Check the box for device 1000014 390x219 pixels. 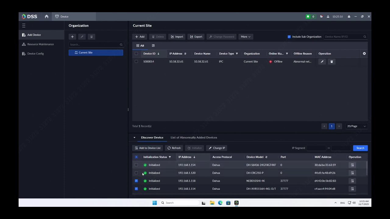(136, 61)
